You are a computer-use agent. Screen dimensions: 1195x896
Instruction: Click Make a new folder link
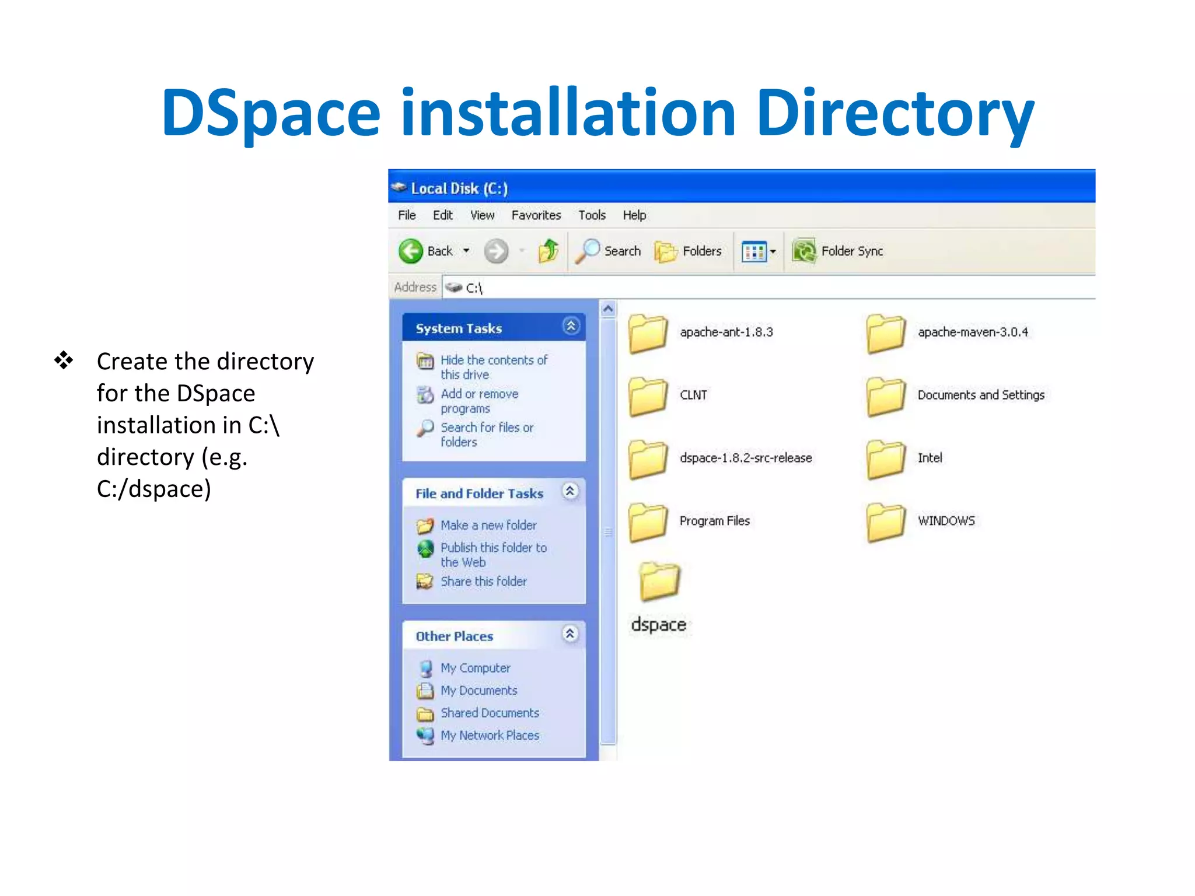pos(488,526)
